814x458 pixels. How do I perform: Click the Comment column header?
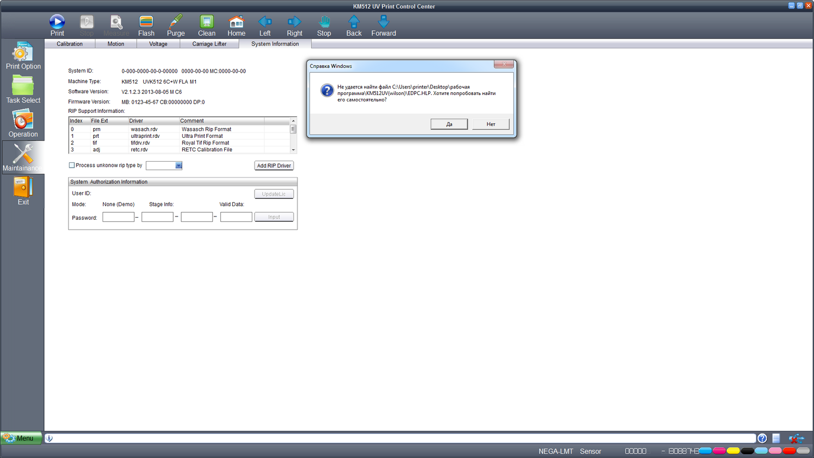pyautogui.click(x=221, y=121)
